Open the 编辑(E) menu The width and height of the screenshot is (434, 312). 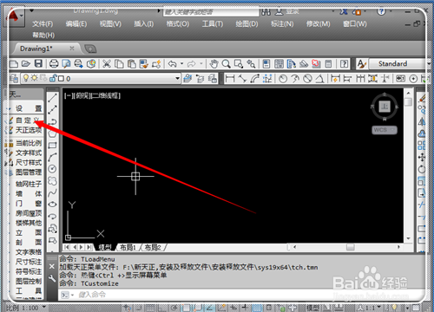tap(76, 24)
